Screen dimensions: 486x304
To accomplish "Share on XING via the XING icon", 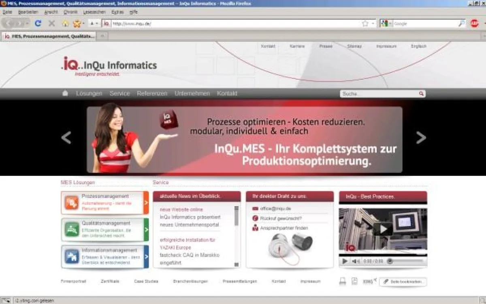I will [x=369, y=281].
